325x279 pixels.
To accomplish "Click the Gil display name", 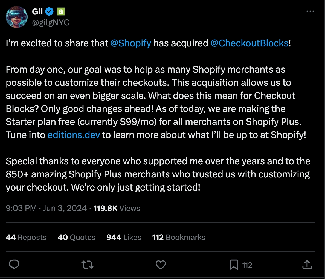I will 37,11.
